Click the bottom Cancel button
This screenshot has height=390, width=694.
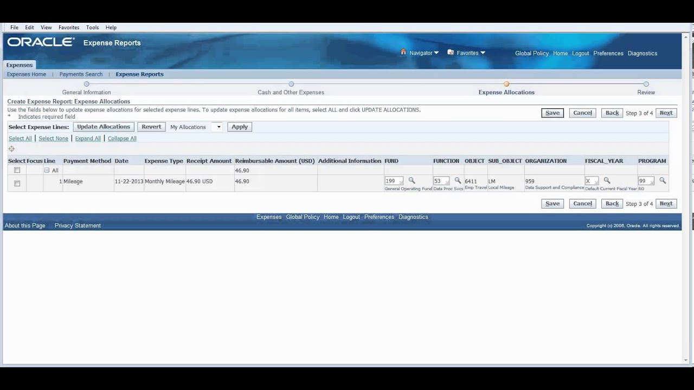pyautogui.click(x=582, y=204)
